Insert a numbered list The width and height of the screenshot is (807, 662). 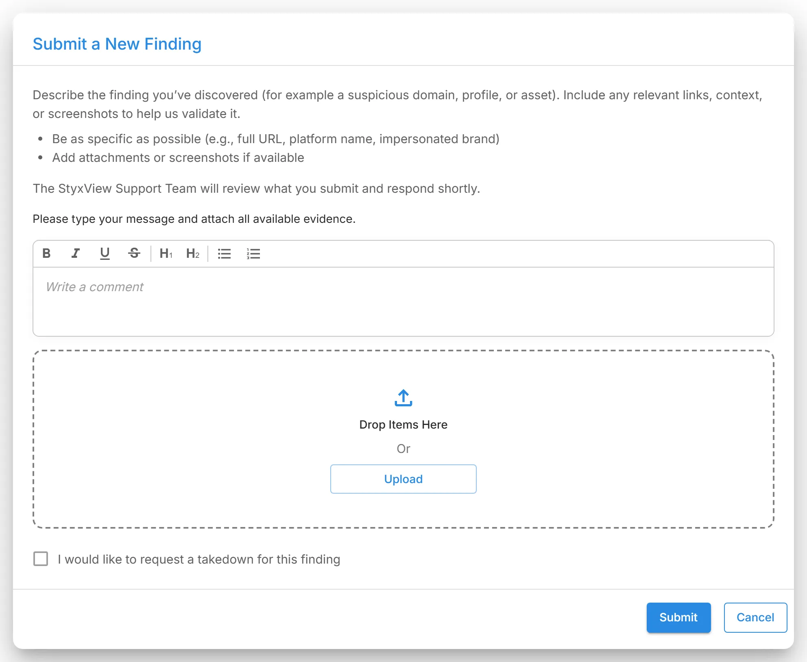click(x=253, y=253)
